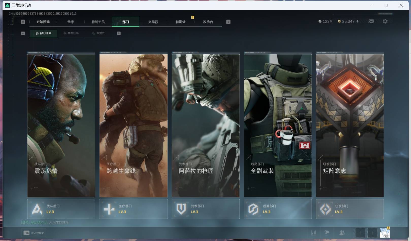Click the combat department A-shaped emblem

(x=37, y=209)
